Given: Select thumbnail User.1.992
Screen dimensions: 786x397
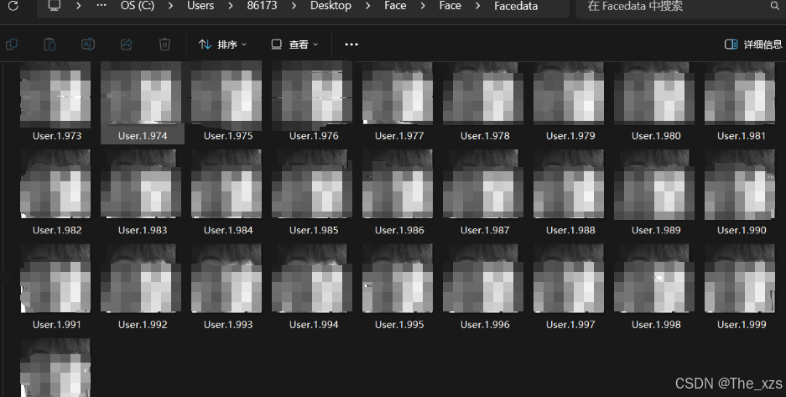Looking at the screenshot, I should 141,278.
